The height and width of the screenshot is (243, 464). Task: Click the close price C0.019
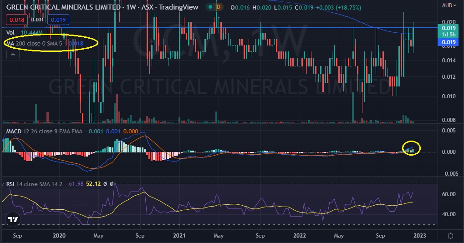click(304, 7)
